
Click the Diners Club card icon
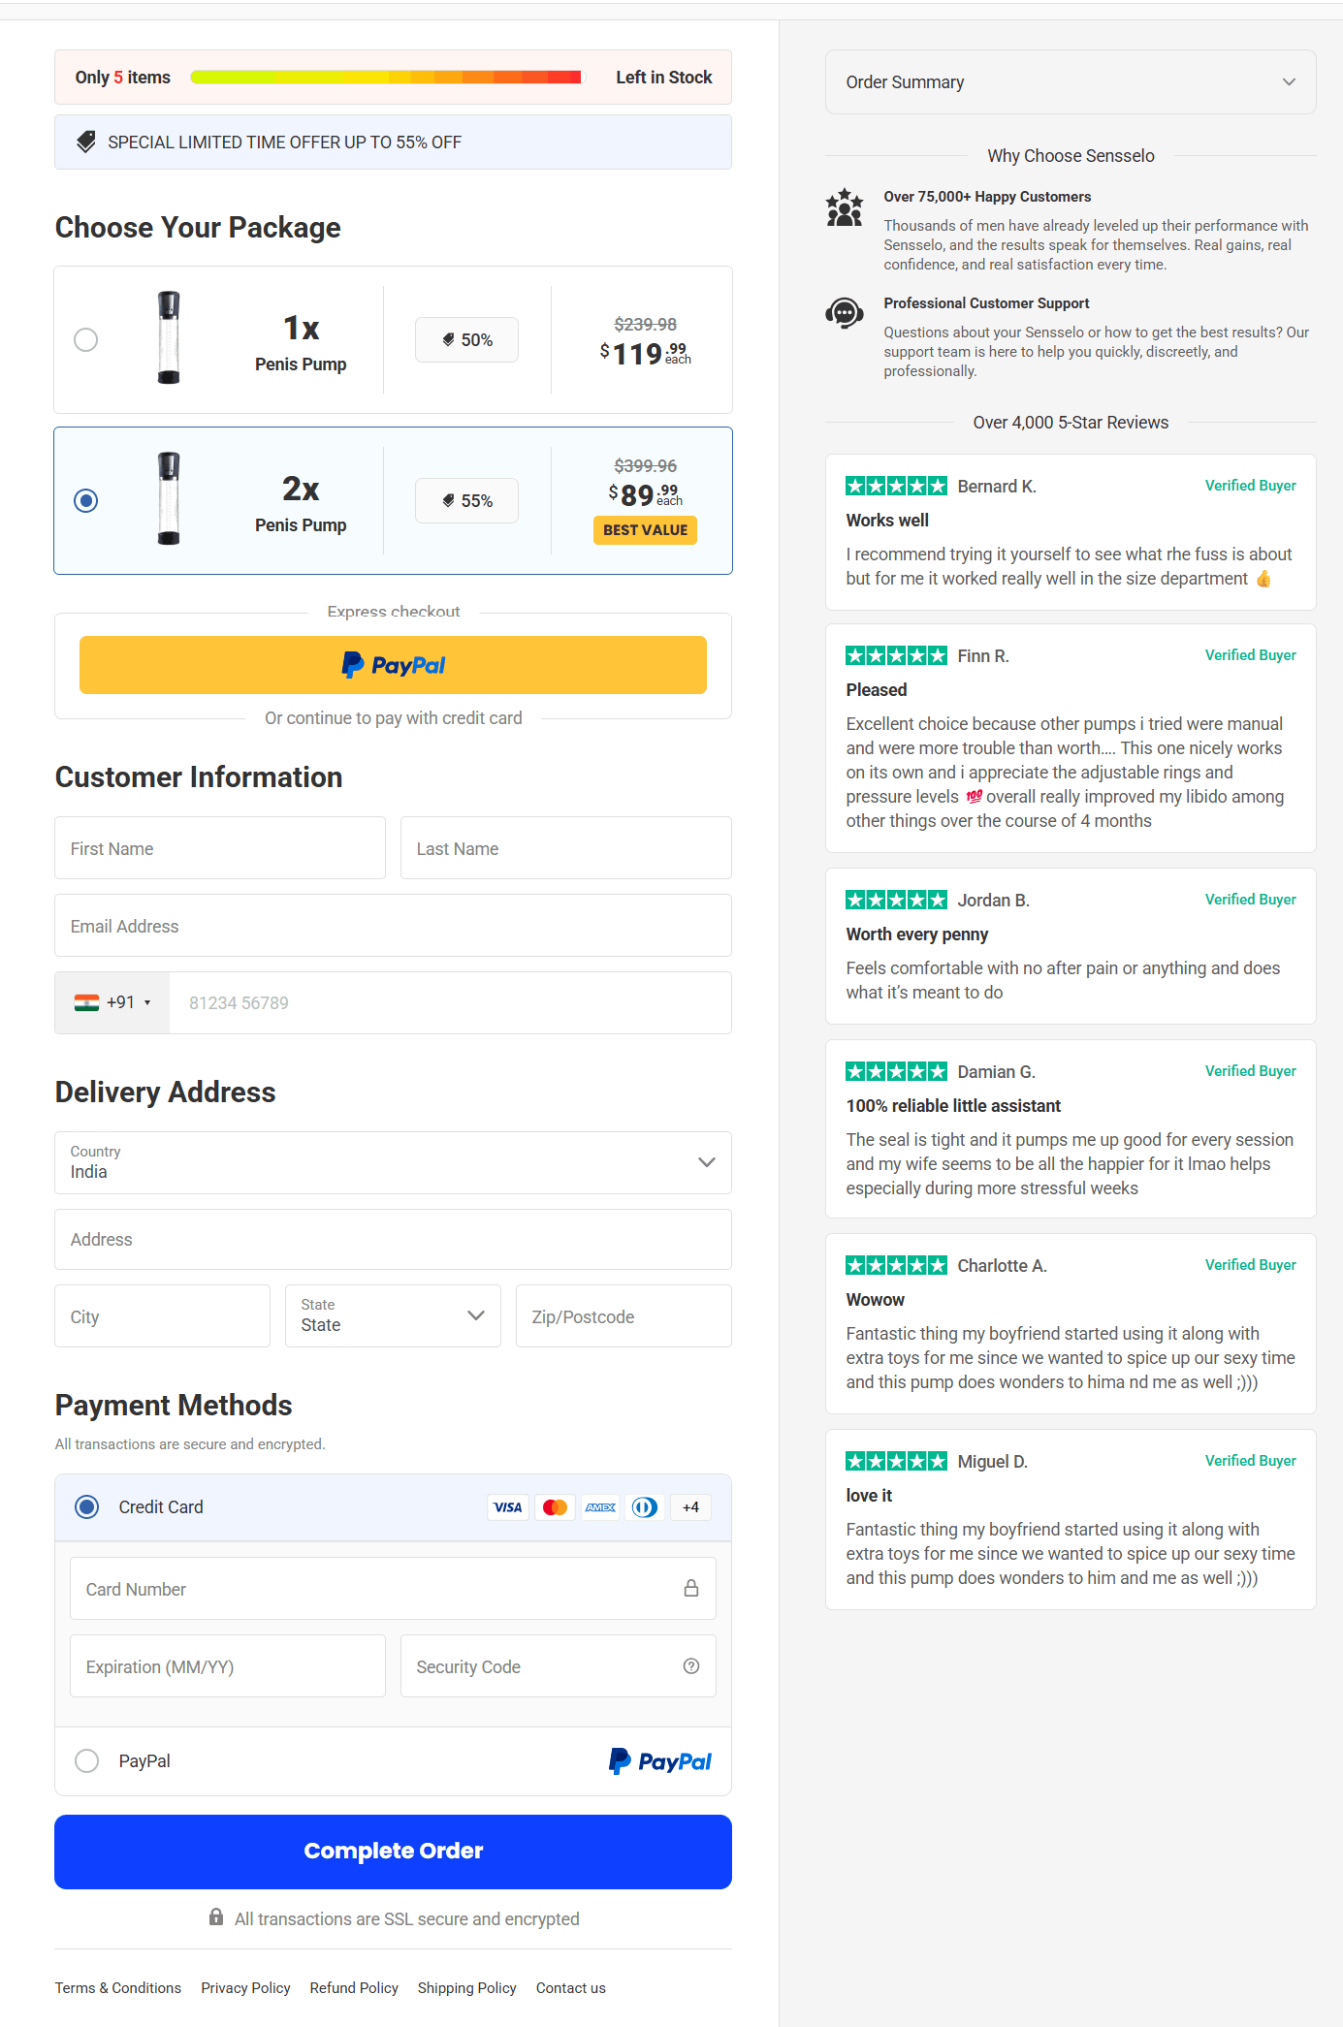646,1507
